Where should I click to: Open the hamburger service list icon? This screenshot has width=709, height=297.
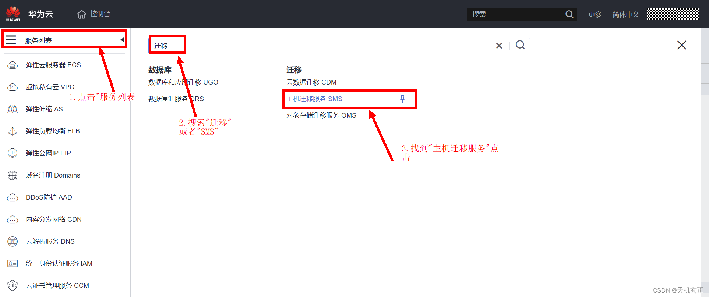coord(11,40)
